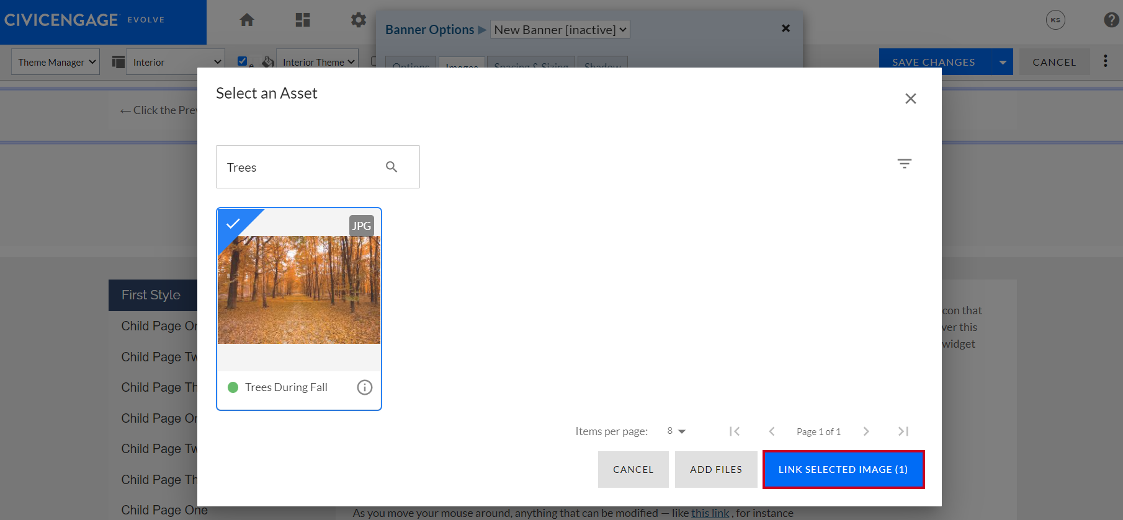Open the help question mark icon

click(x=1111, y=20)
